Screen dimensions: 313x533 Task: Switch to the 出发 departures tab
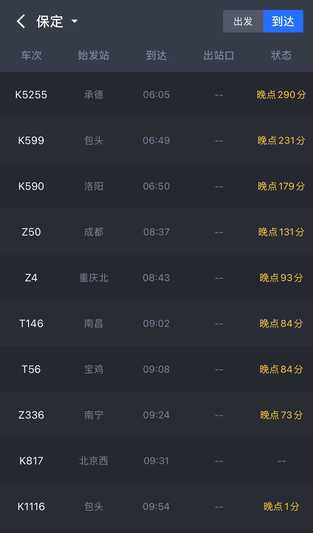[243, 21]
